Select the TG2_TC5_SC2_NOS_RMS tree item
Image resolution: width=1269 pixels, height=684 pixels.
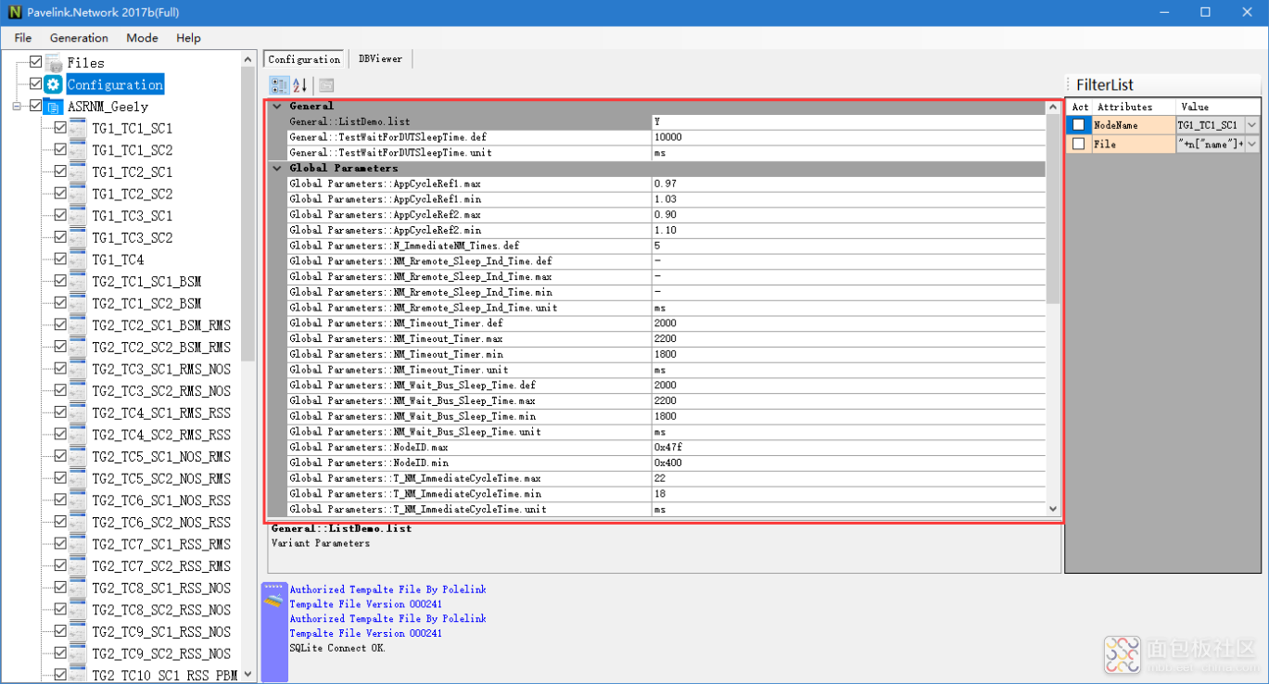click(161, 478)
